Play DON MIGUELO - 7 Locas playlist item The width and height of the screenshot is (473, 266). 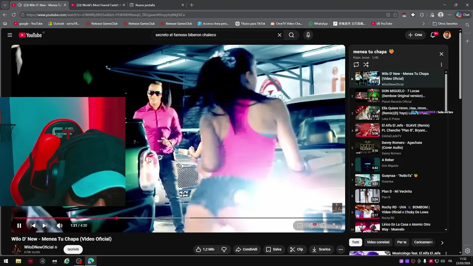pyautogui.click(x=397, y=96)
